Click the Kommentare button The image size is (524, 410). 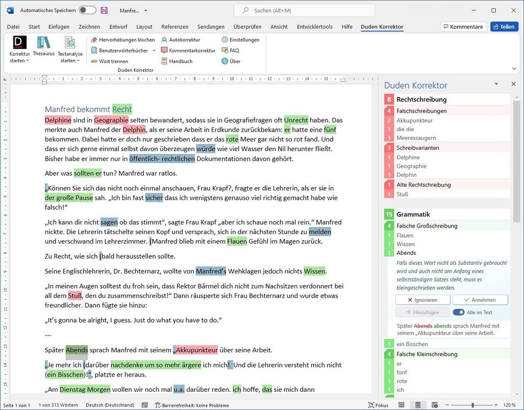tap(464, 27)
